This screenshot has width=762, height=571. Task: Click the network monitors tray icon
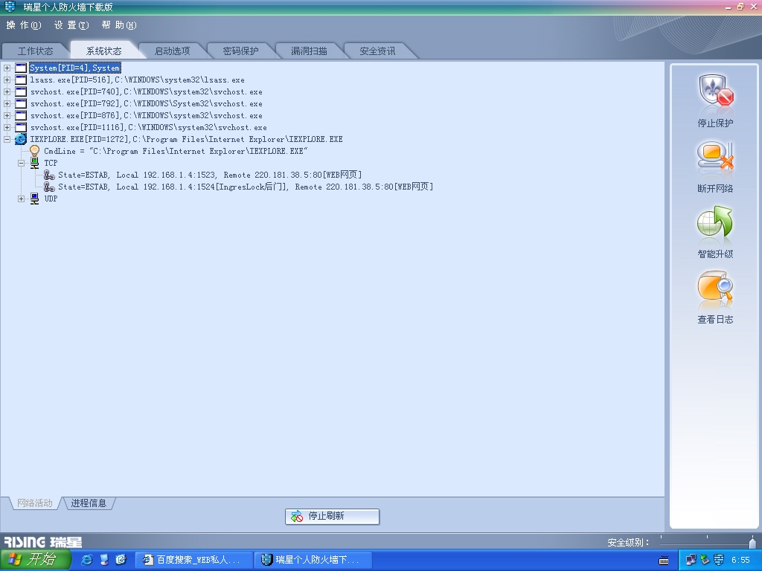691,560
